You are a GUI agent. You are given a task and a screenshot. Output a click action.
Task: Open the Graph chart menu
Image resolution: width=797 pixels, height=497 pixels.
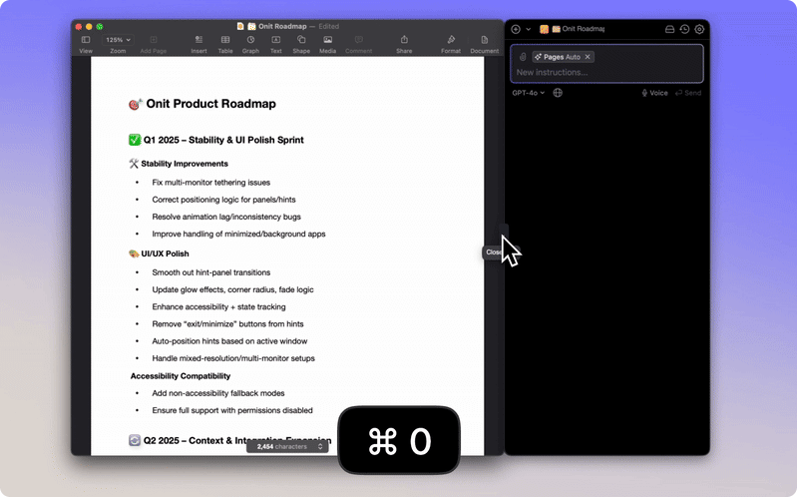(250, 40)
